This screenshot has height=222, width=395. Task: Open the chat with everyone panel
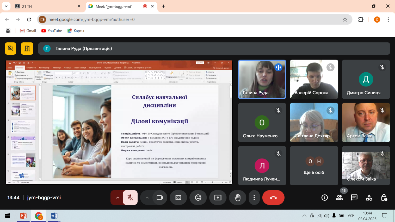[354, 198]
